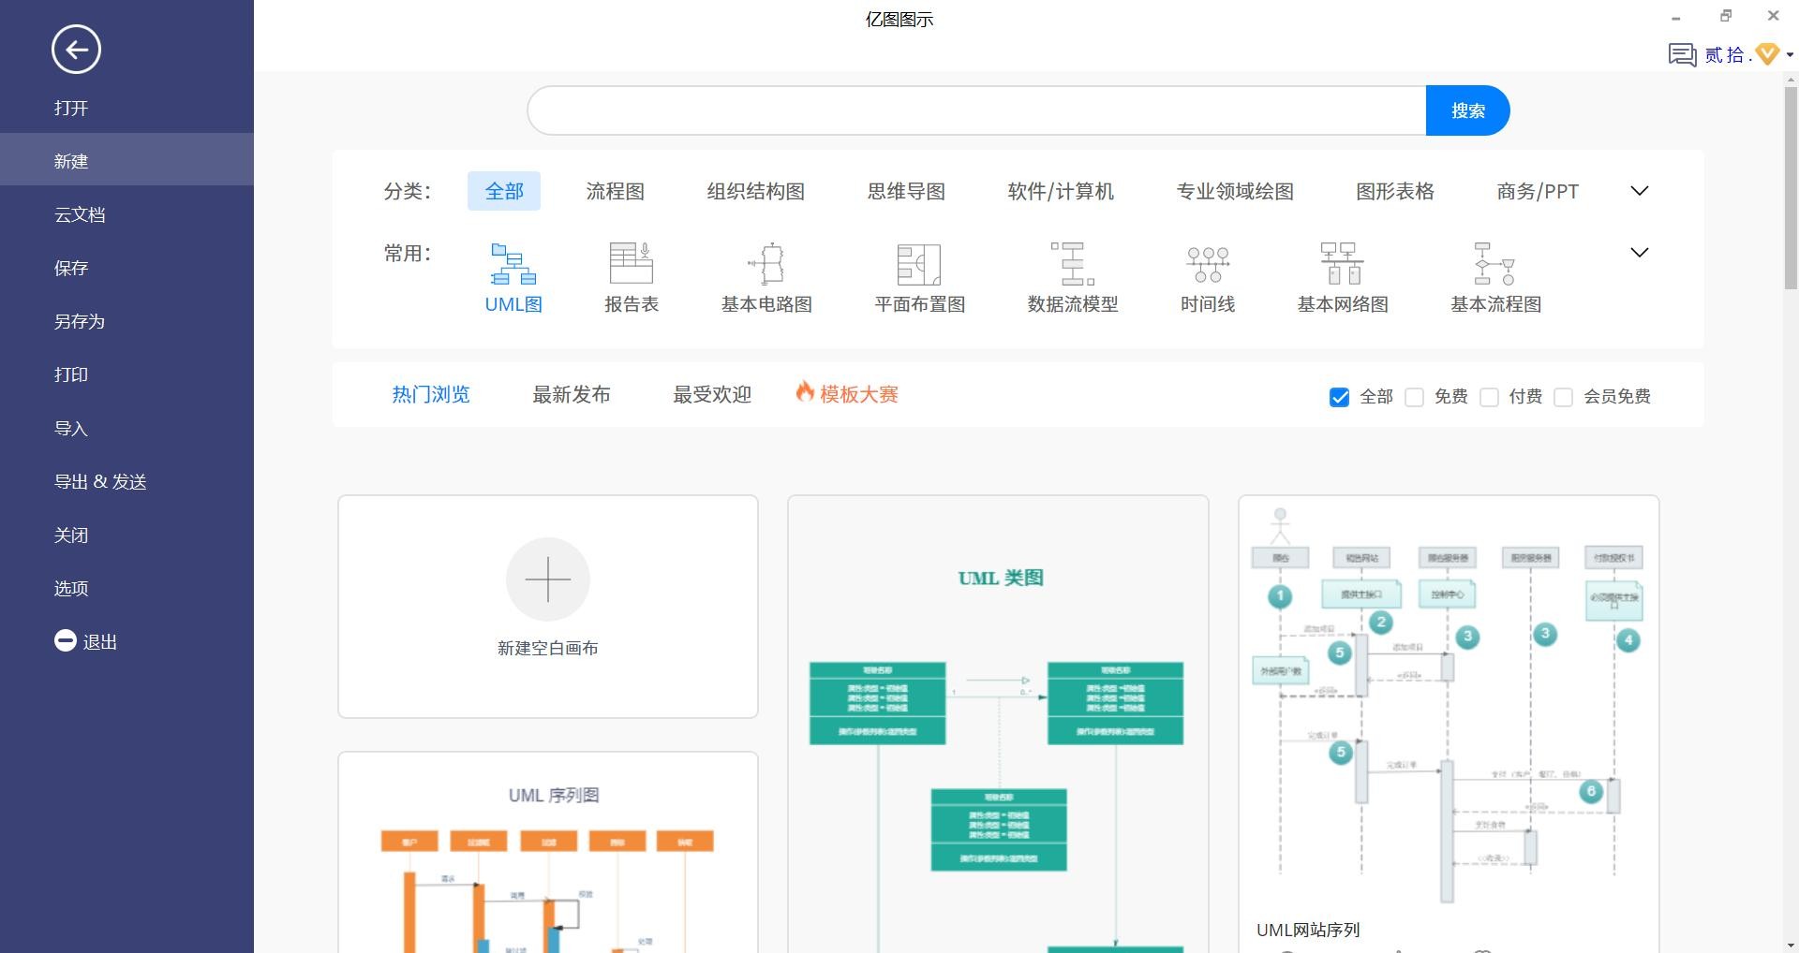Image resolution: width=1799 pixels, height=953 pixels.
Task: Switch to the 最新发布 tab
Action: [571, 395]
